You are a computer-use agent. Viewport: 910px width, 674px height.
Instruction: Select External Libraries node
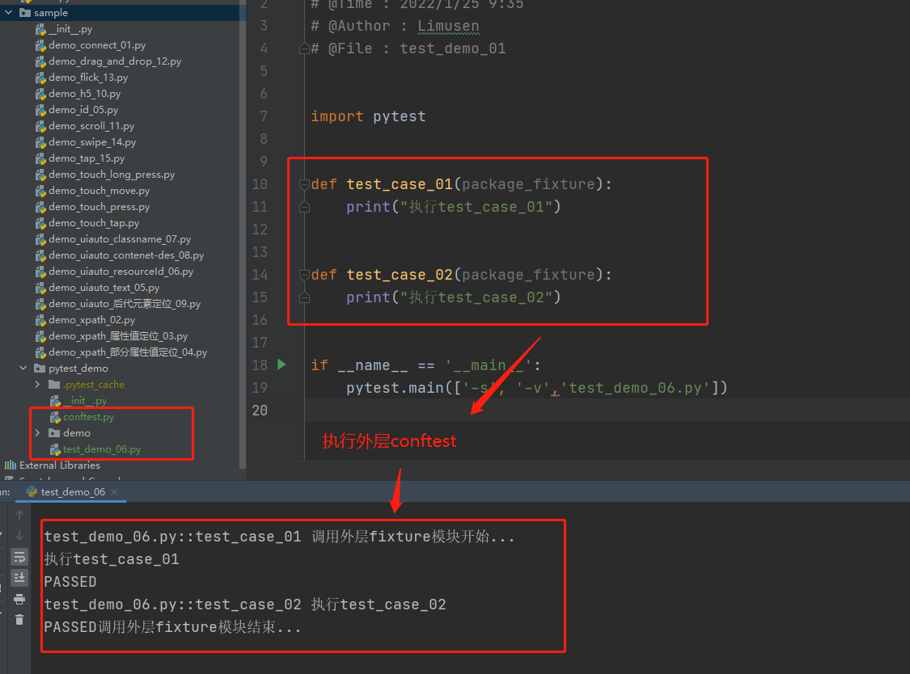60,465
